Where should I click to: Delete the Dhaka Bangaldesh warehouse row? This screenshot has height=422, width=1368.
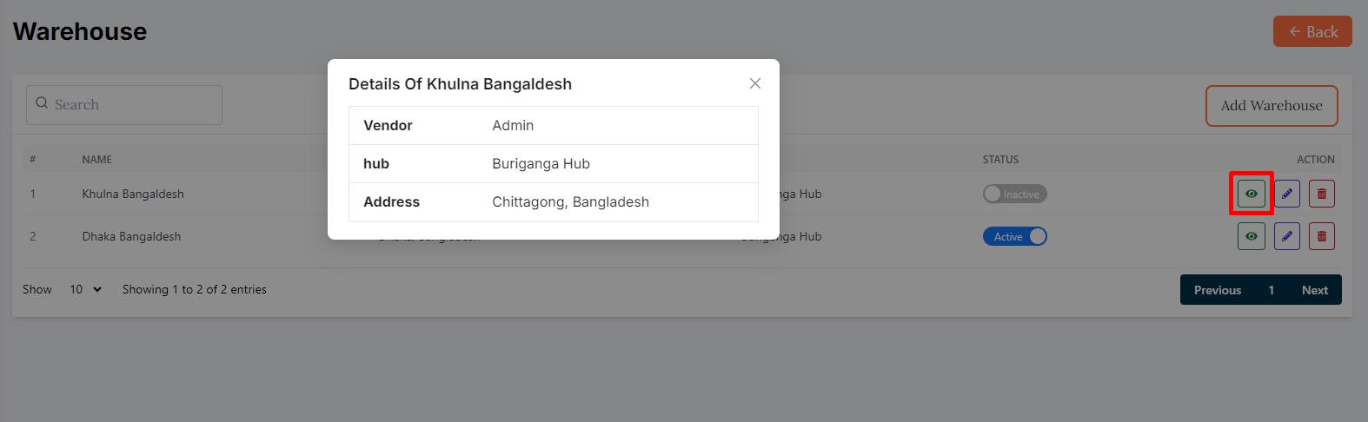point(1322,236)
